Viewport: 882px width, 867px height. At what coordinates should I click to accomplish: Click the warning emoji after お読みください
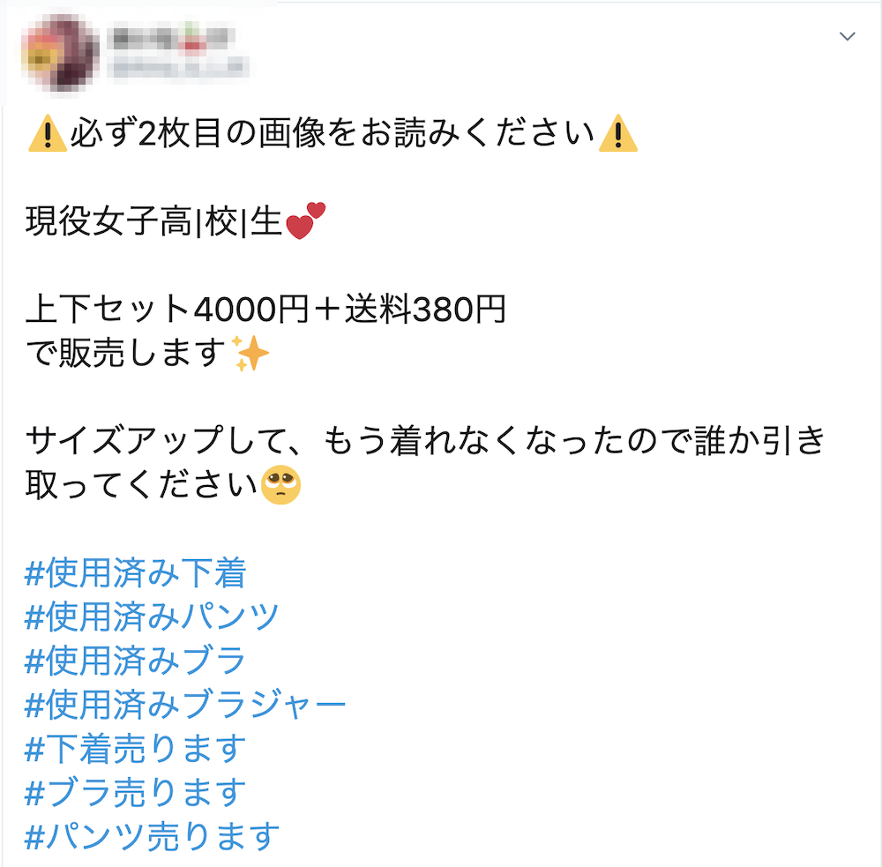click(618, 133)
